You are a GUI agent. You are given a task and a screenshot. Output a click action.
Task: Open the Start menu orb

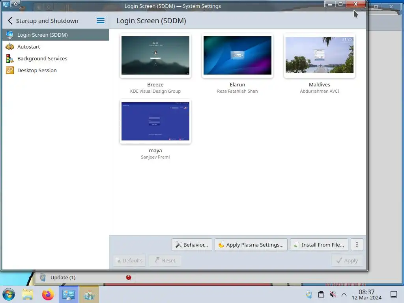(9, 294)
